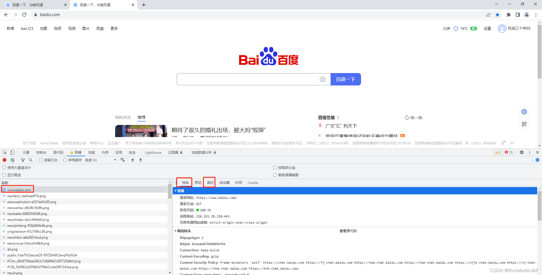Viewport: 542px width, 275px height.
Task: Open tab search chevron in title bar
Action: click(x=497, y=4)
